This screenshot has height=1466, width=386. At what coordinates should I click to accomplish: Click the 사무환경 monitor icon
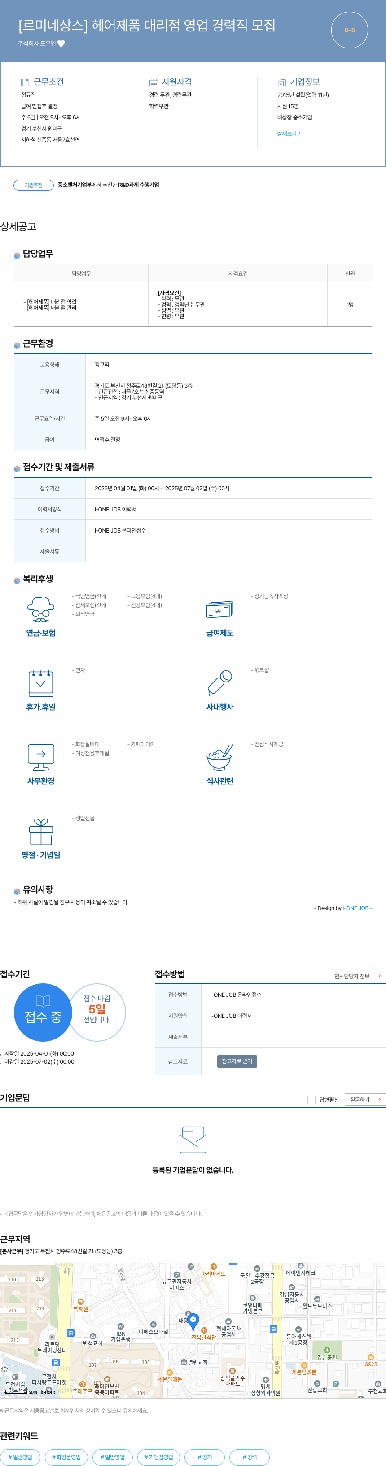click(41, 757)
